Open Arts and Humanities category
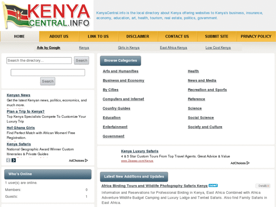 pyautogui.click(x=121, y=71)
